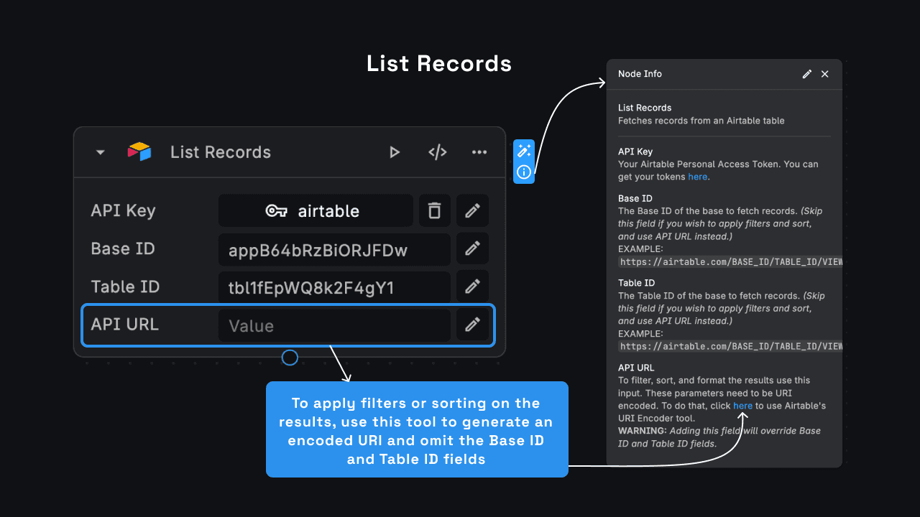This screenshot has width=920, height=517.
Task: Click the 'WARNING:' text in Node Info
Action: click(642, 431)
